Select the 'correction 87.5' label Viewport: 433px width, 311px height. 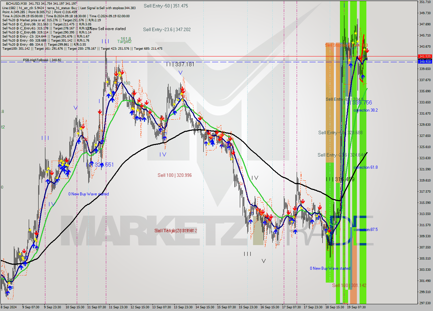(x=366, y=230)
